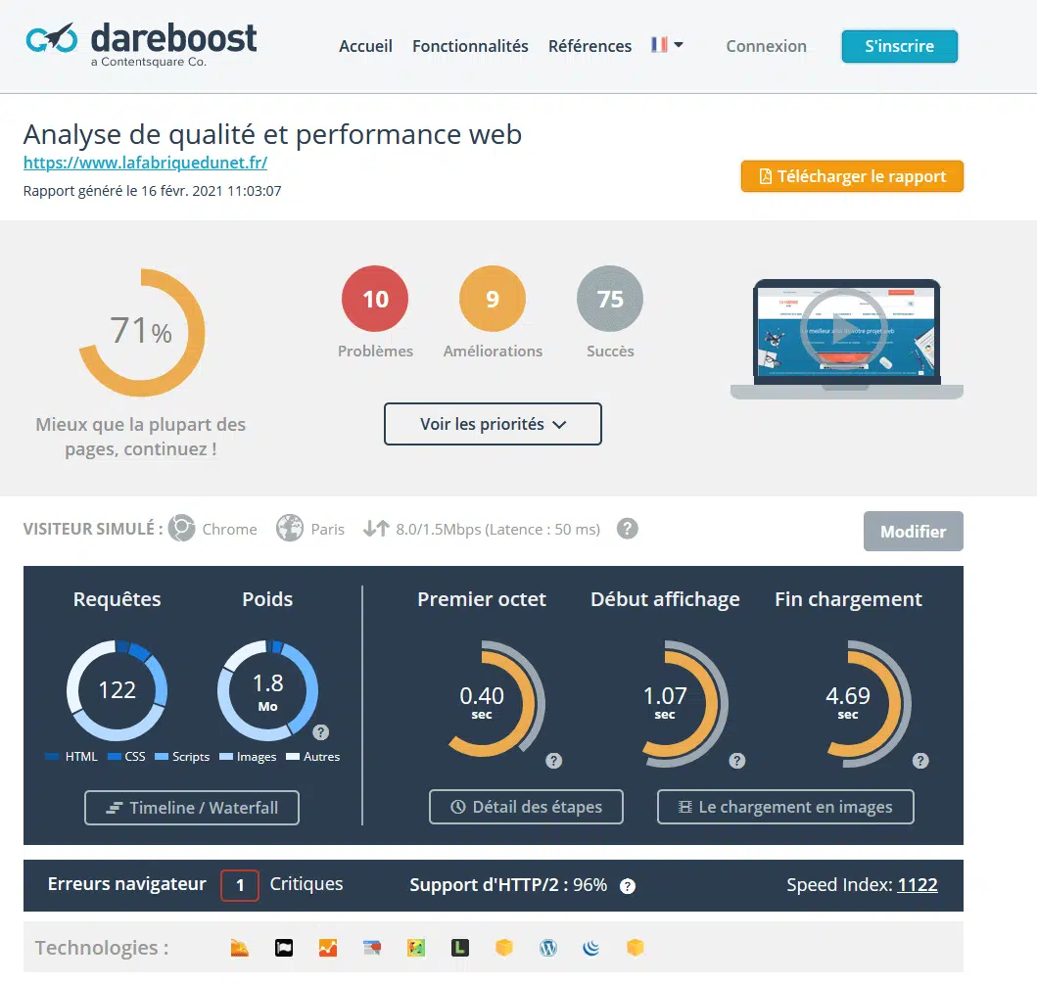Click the CSS legend color swatch
The image size is (1037, 985).
coord(114,756)
